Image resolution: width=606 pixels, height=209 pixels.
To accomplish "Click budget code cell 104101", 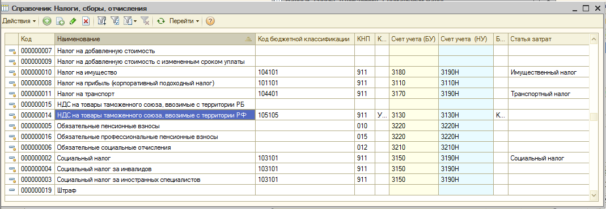I will click(305, 72).
